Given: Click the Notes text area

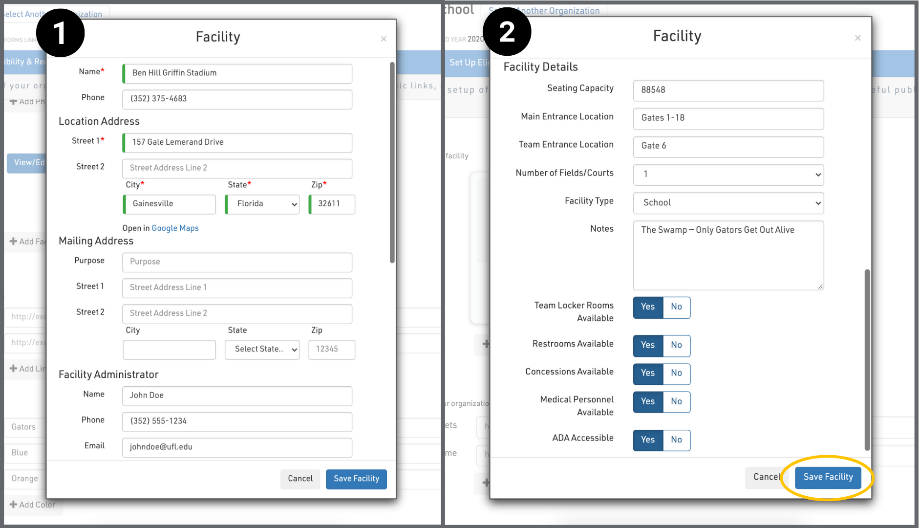Looking at the screenshot, I should 728,255.
